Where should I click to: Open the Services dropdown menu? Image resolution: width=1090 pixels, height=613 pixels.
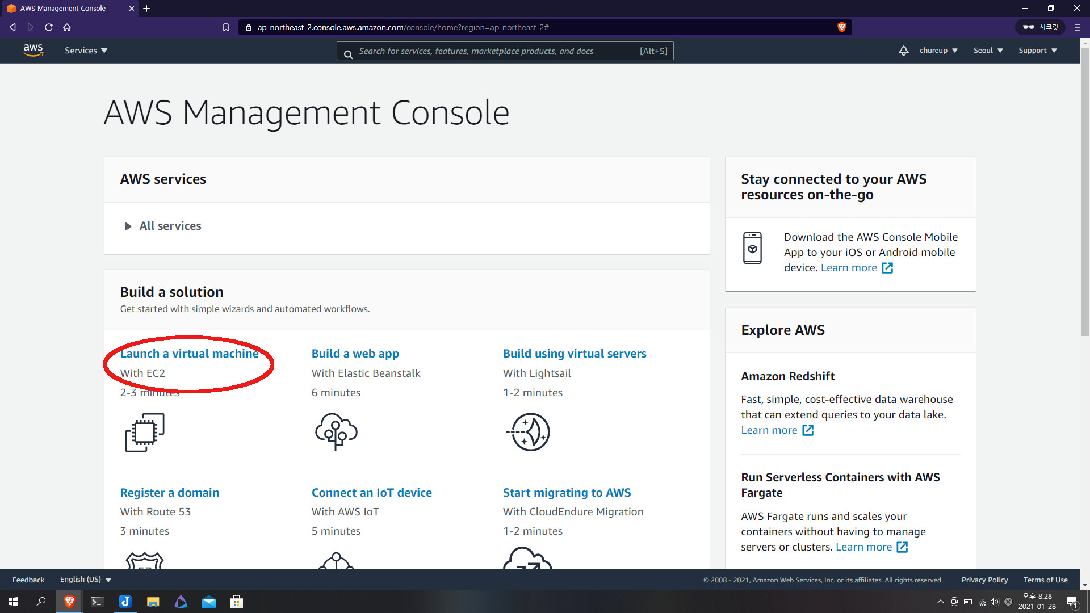point(86,51)
